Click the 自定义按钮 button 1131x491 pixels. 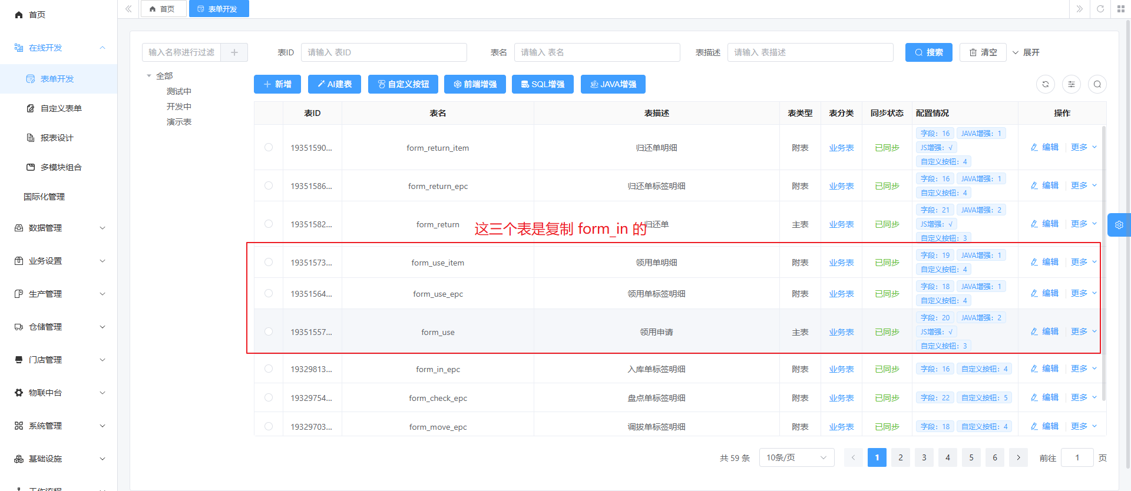(403, 84)
